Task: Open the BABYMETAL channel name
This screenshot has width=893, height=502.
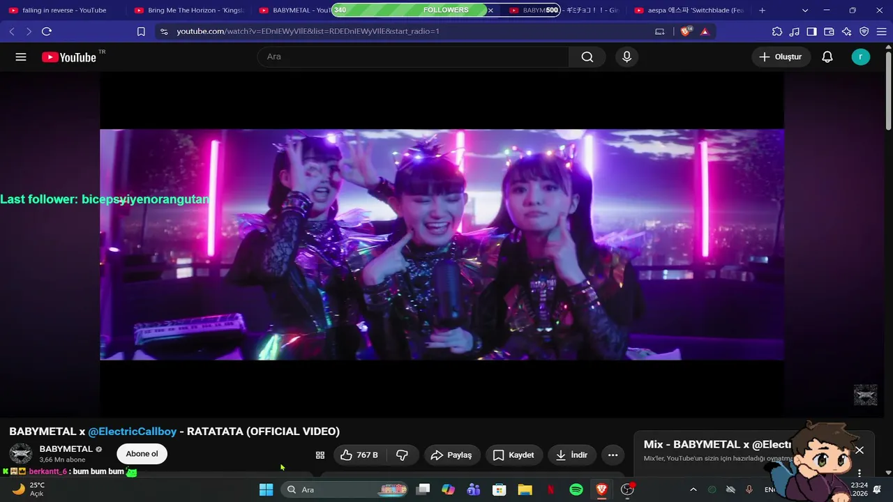Action: [66, 449]
